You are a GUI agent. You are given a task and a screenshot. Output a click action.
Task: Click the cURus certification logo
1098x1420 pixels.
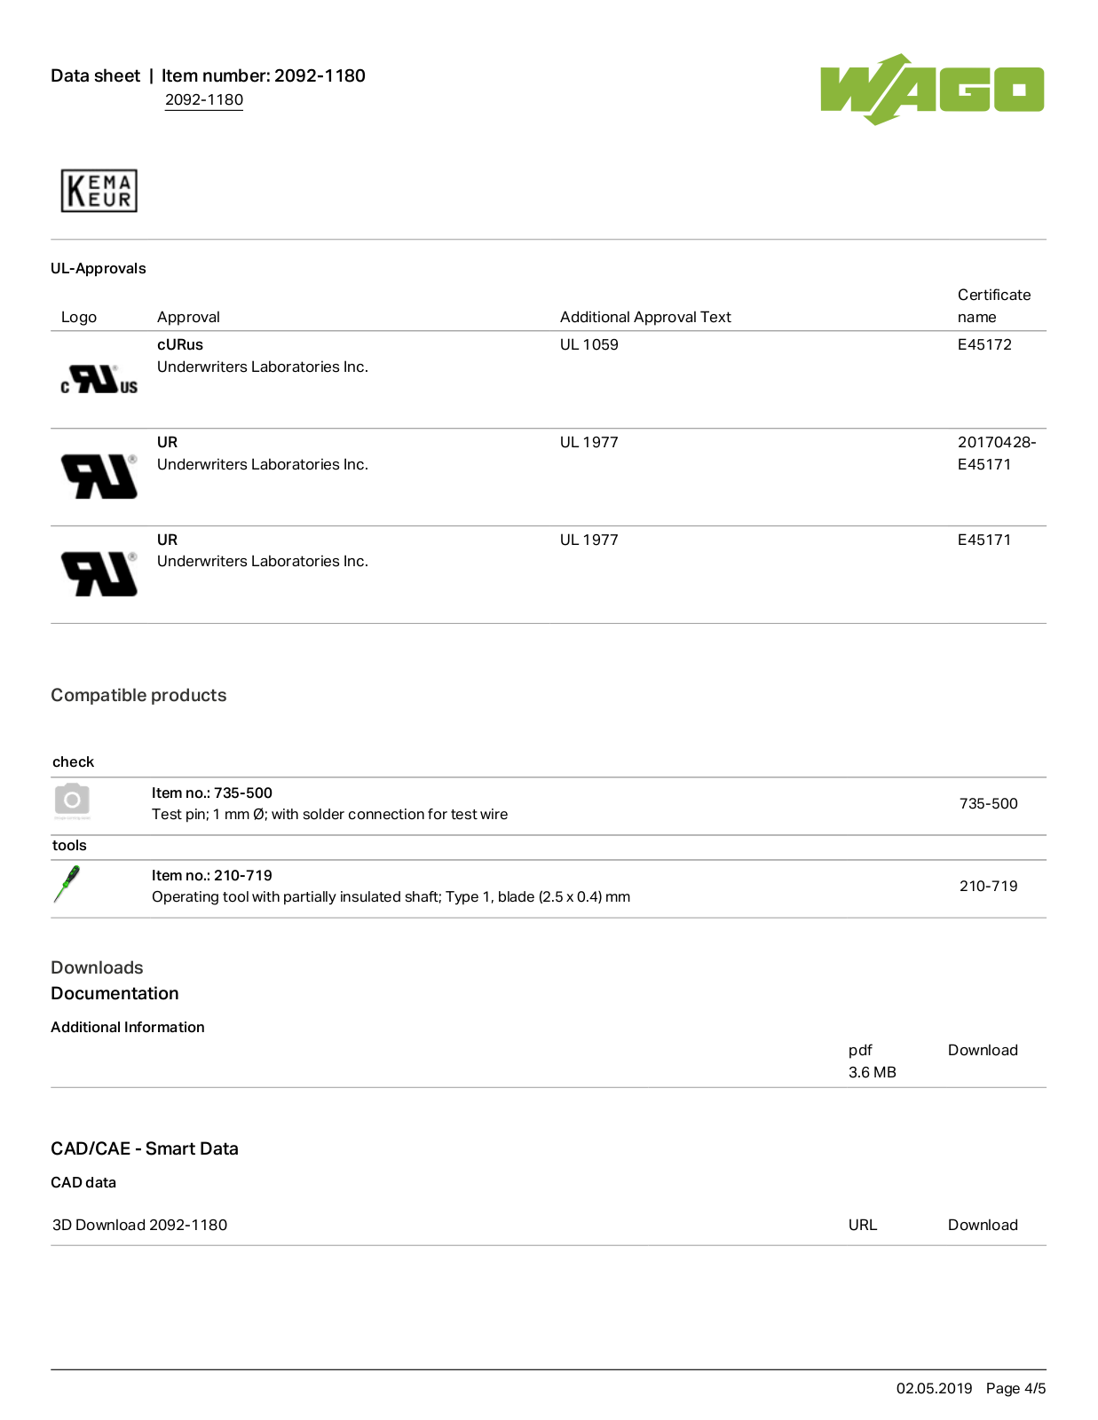[x=99, y=380]
